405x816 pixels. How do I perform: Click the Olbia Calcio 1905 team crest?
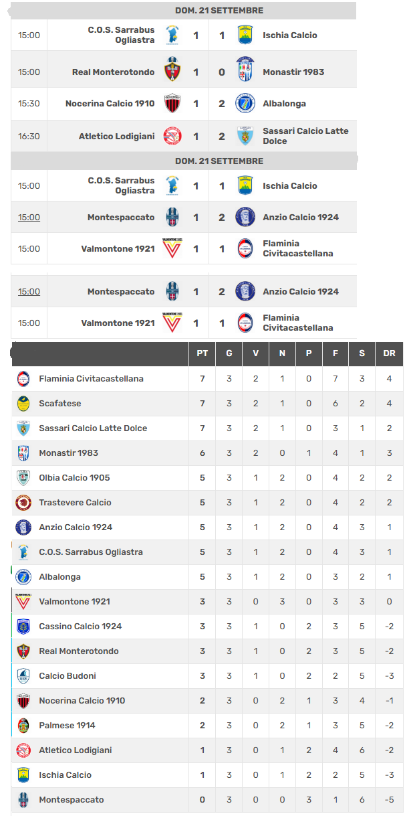[23, 478]
